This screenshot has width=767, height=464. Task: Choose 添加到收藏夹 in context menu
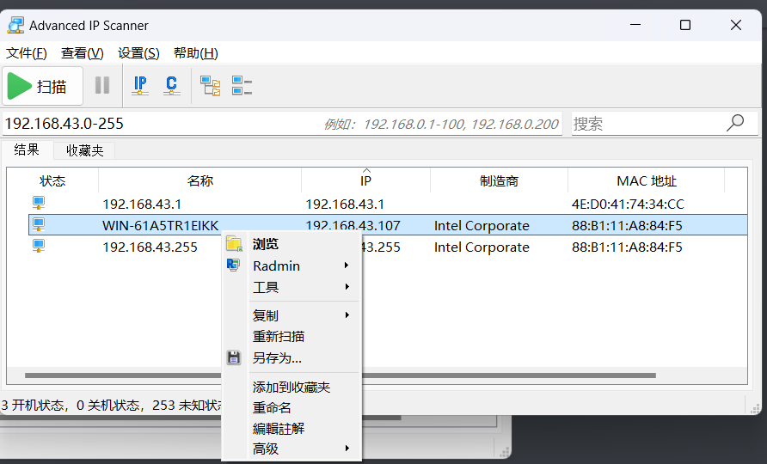291,388
